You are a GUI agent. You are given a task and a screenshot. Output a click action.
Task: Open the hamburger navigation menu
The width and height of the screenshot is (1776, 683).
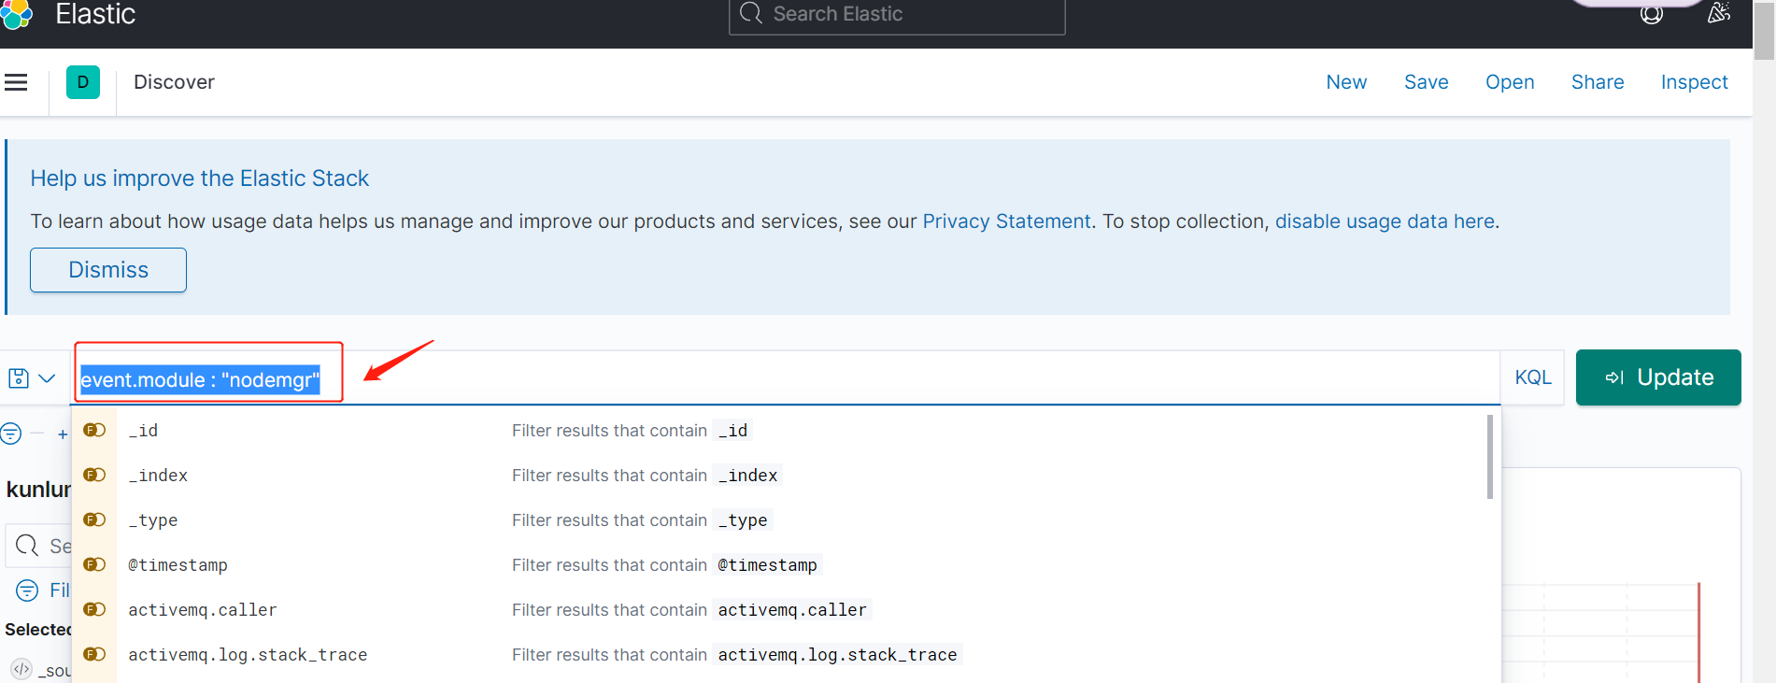coord(16,82)
